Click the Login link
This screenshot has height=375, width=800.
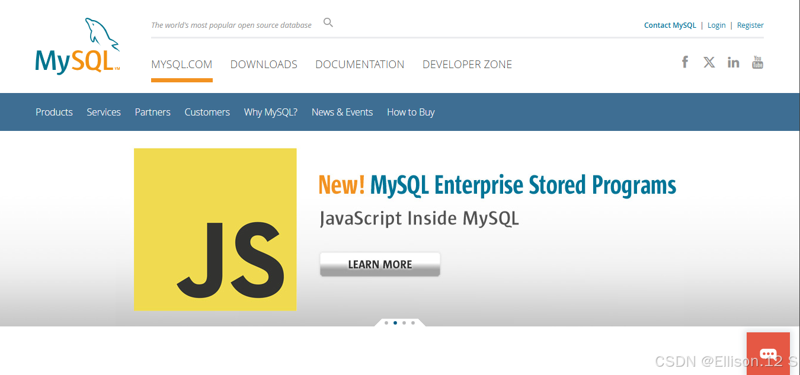point(716,25)
